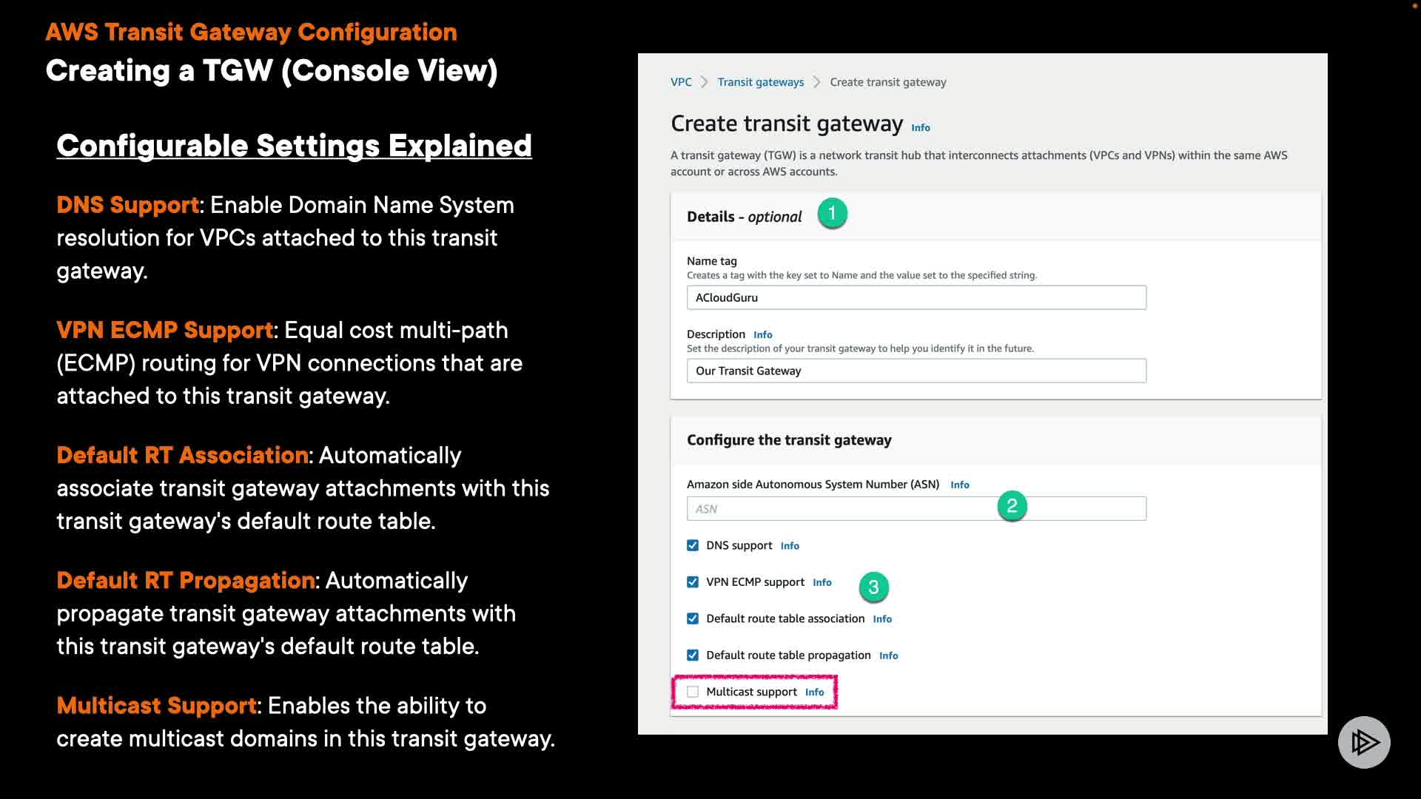This screenshot has height=799, width=1421.
Task: Uncheck Default route table propagation
Action: 693,655
